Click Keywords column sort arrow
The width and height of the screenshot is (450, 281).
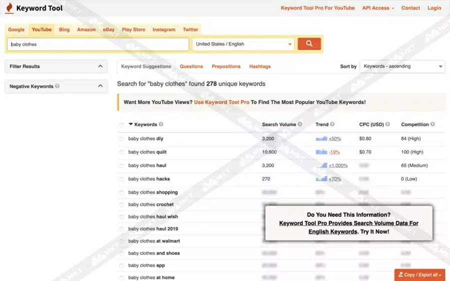tap(130, 124)
